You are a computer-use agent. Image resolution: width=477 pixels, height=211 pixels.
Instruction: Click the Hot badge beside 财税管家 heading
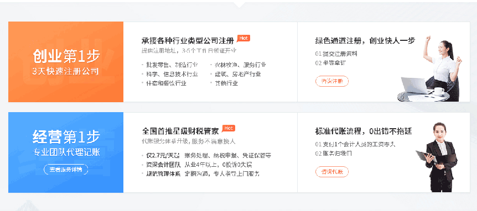229,128
